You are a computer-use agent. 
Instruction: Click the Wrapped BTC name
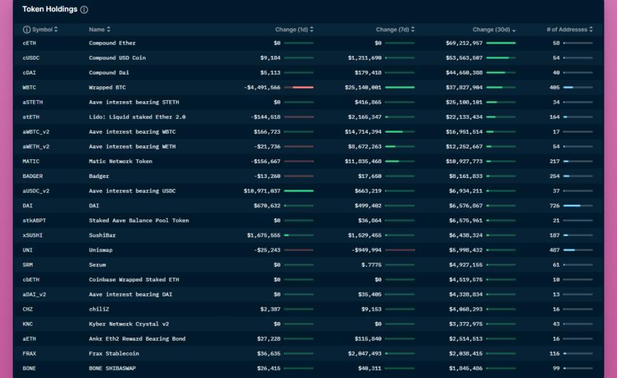(107, 87)
